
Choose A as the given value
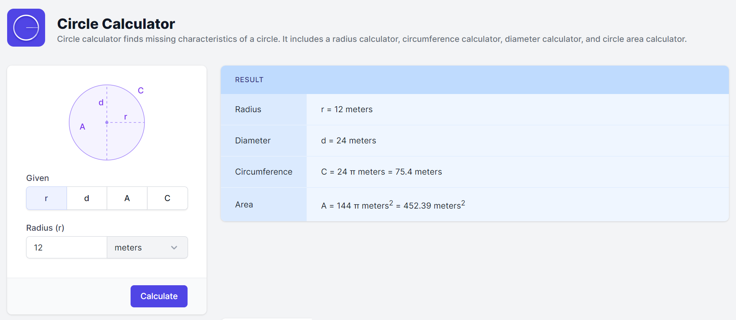coord(127,198)
